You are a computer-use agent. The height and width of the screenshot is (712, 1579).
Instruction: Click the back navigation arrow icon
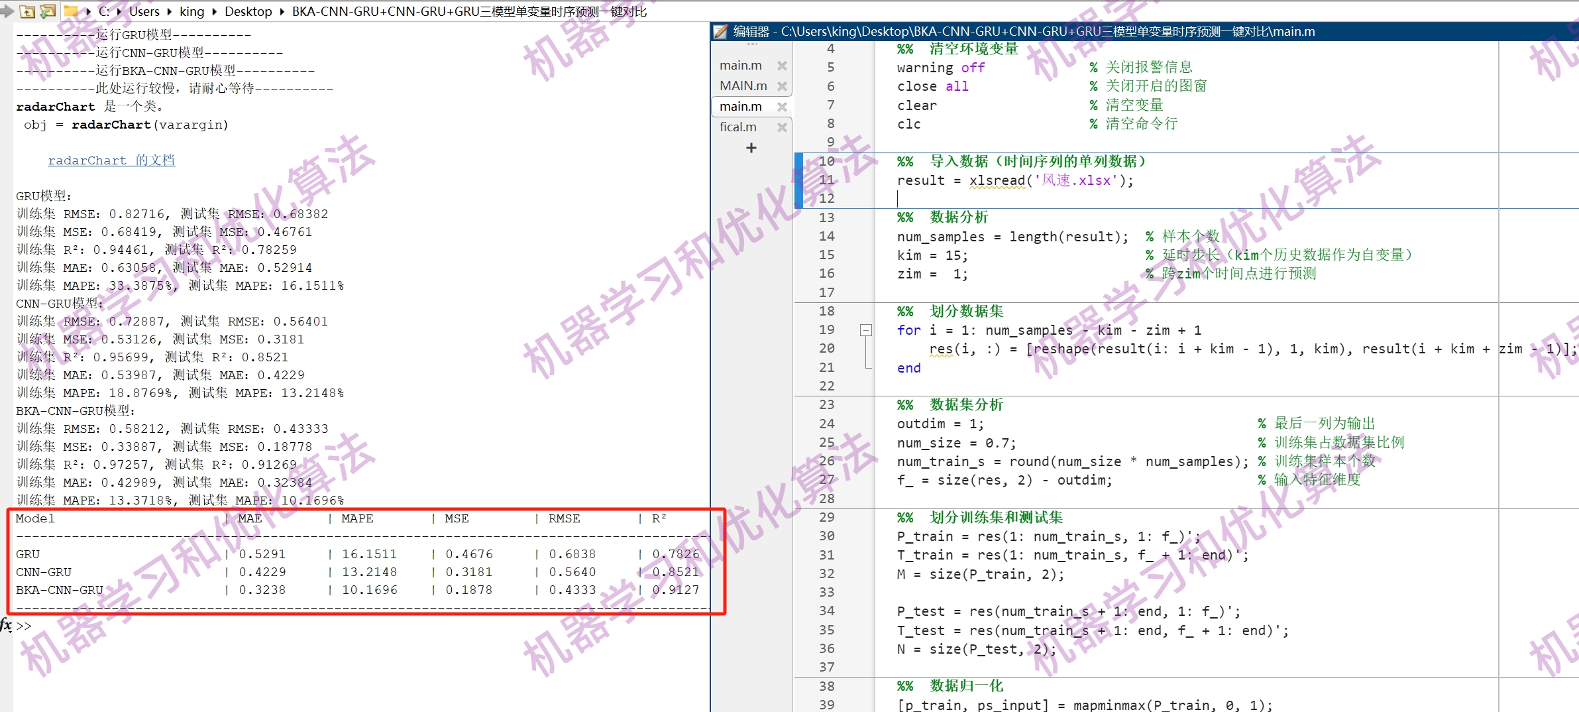[7, 11]
